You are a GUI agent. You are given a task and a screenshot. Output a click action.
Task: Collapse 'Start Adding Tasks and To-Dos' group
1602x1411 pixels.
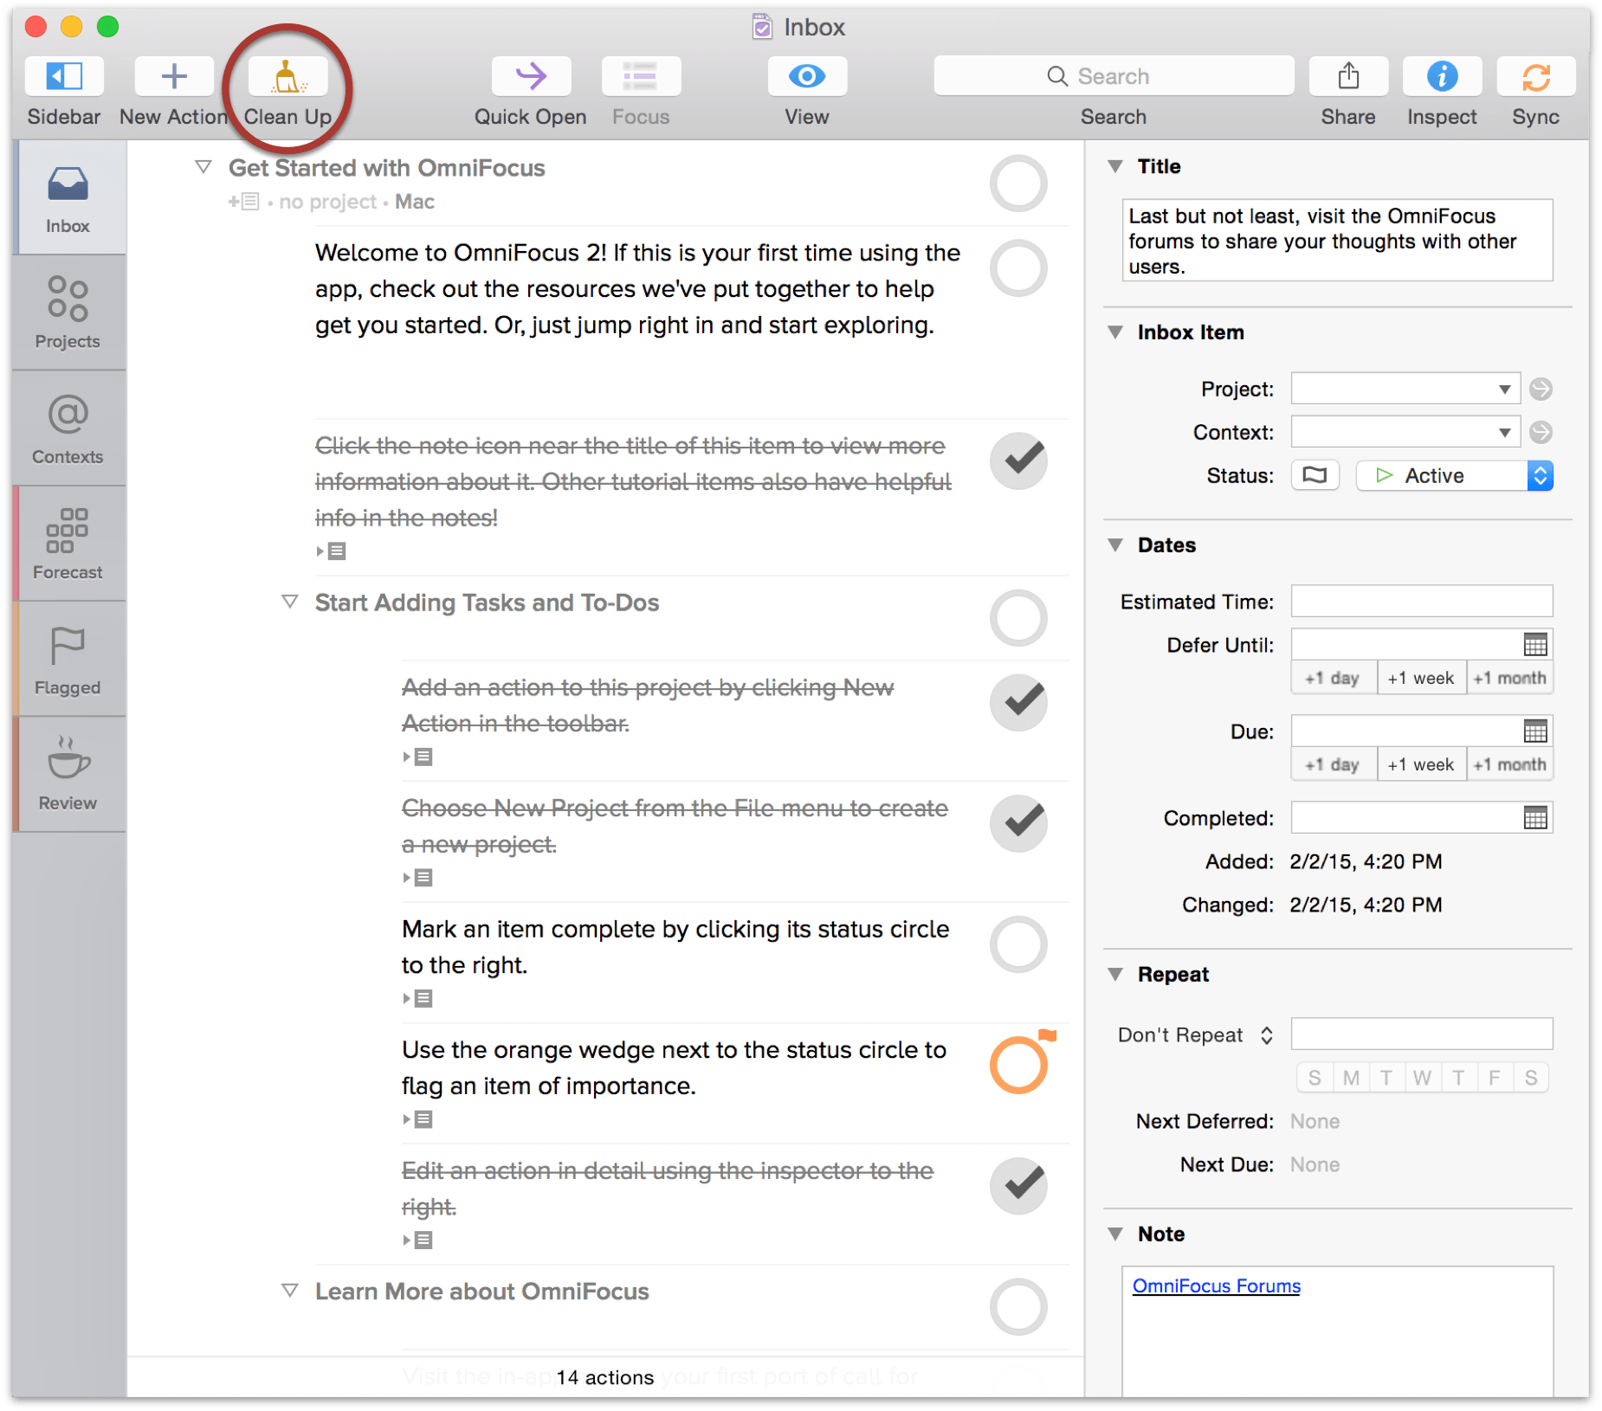click(x=290, y=602)
